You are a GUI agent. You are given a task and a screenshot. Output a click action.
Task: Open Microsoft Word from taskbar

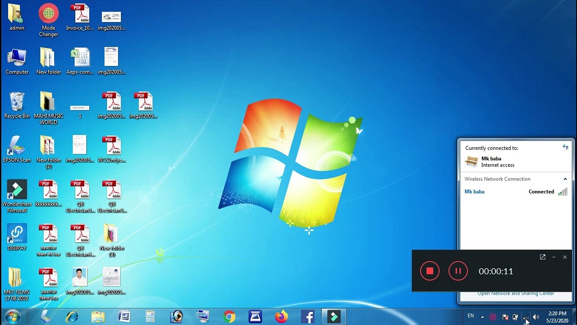tap(124, 317)
